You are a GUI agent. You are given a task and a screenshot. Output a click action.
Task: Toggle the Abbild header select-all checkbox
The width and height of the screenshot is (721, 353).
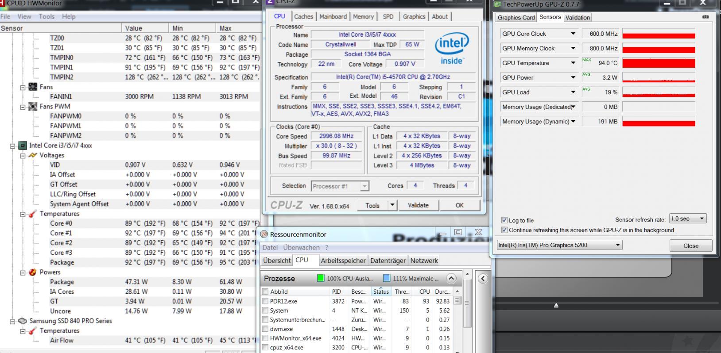[265, 292]
